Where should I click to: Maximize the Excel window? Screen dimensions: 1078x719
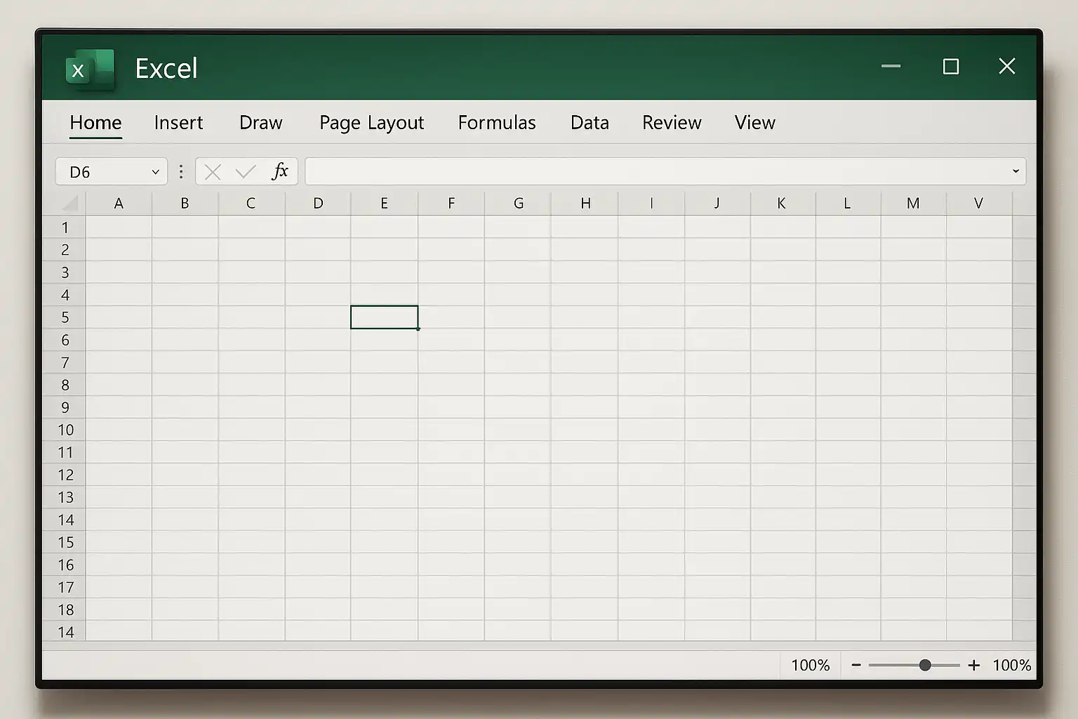951,67
